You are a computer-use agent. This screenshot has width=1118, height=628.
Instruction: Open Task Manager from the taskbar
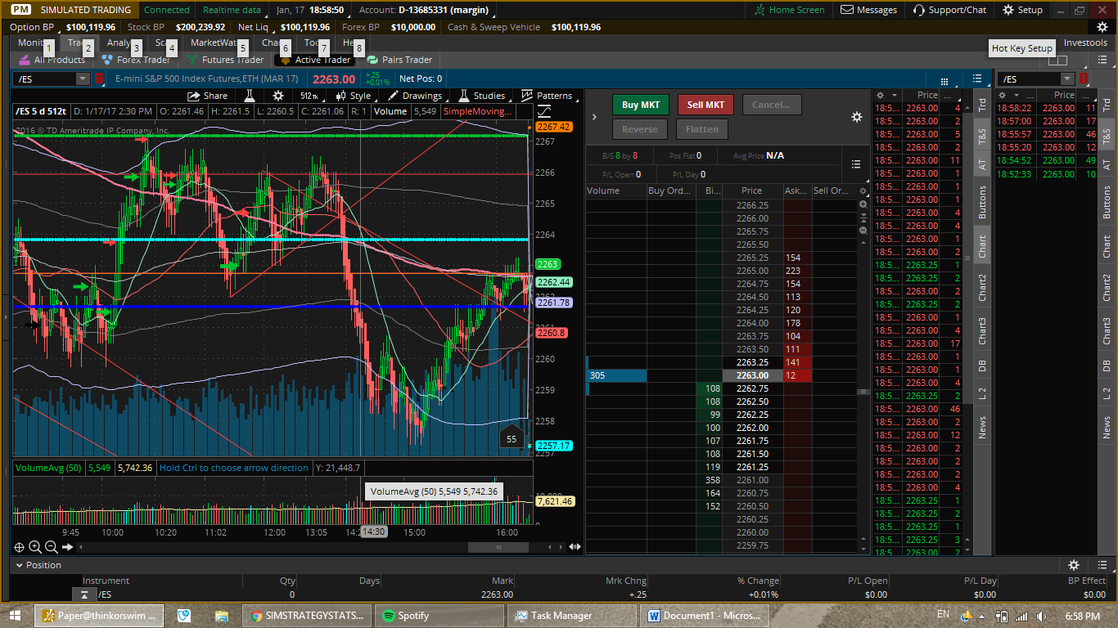click(572, 616)
